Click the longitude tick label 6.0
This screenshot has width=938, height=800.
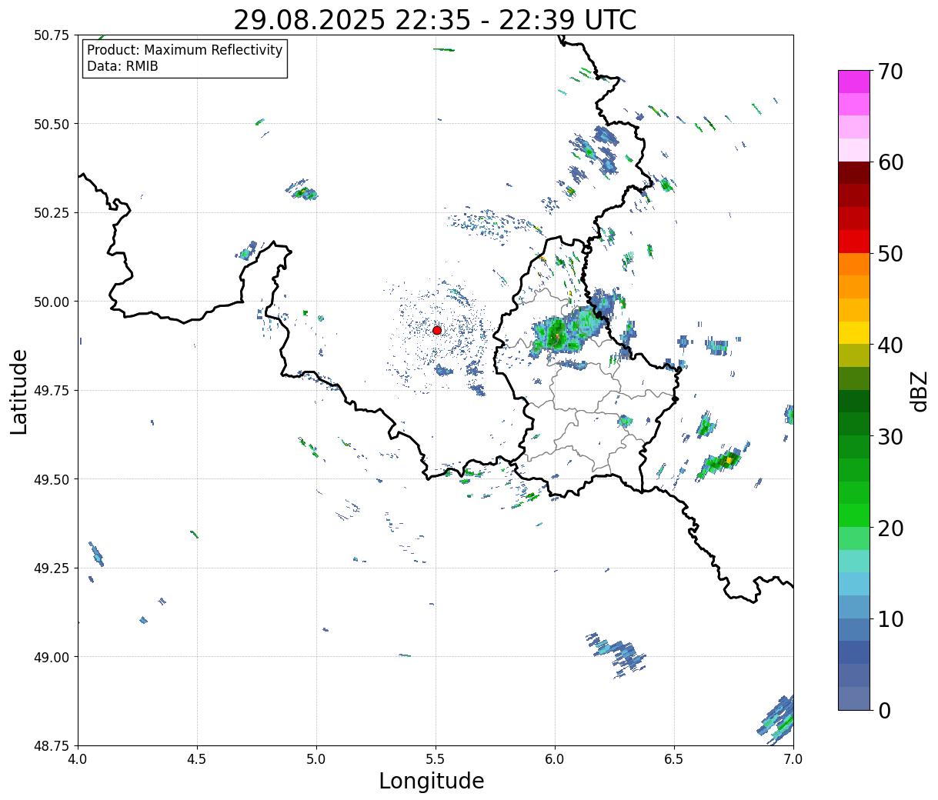tap(555, 759)
